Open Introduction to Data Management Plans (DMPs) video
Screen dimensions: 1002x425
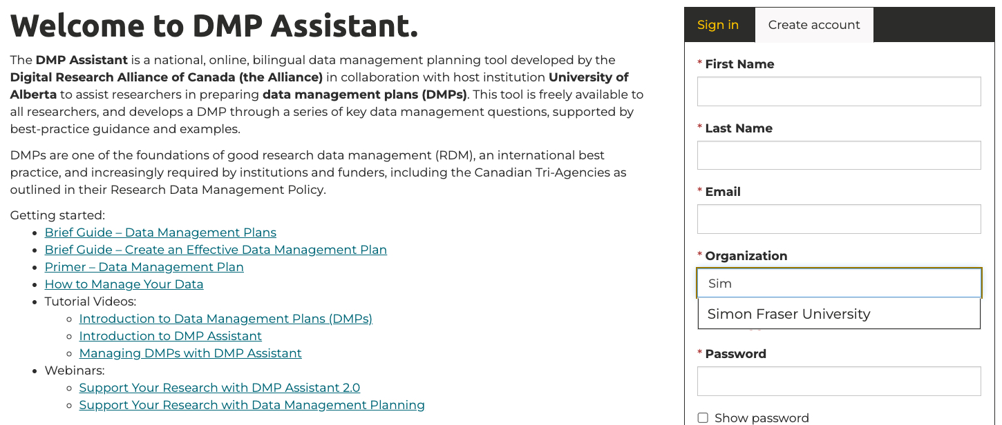pyautogui.click(x=226, y=319)
